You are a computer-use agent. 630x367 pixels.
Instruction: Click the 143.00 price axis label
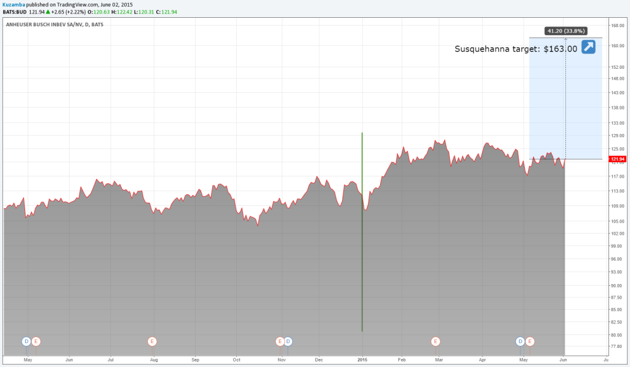tap(618, 93)
